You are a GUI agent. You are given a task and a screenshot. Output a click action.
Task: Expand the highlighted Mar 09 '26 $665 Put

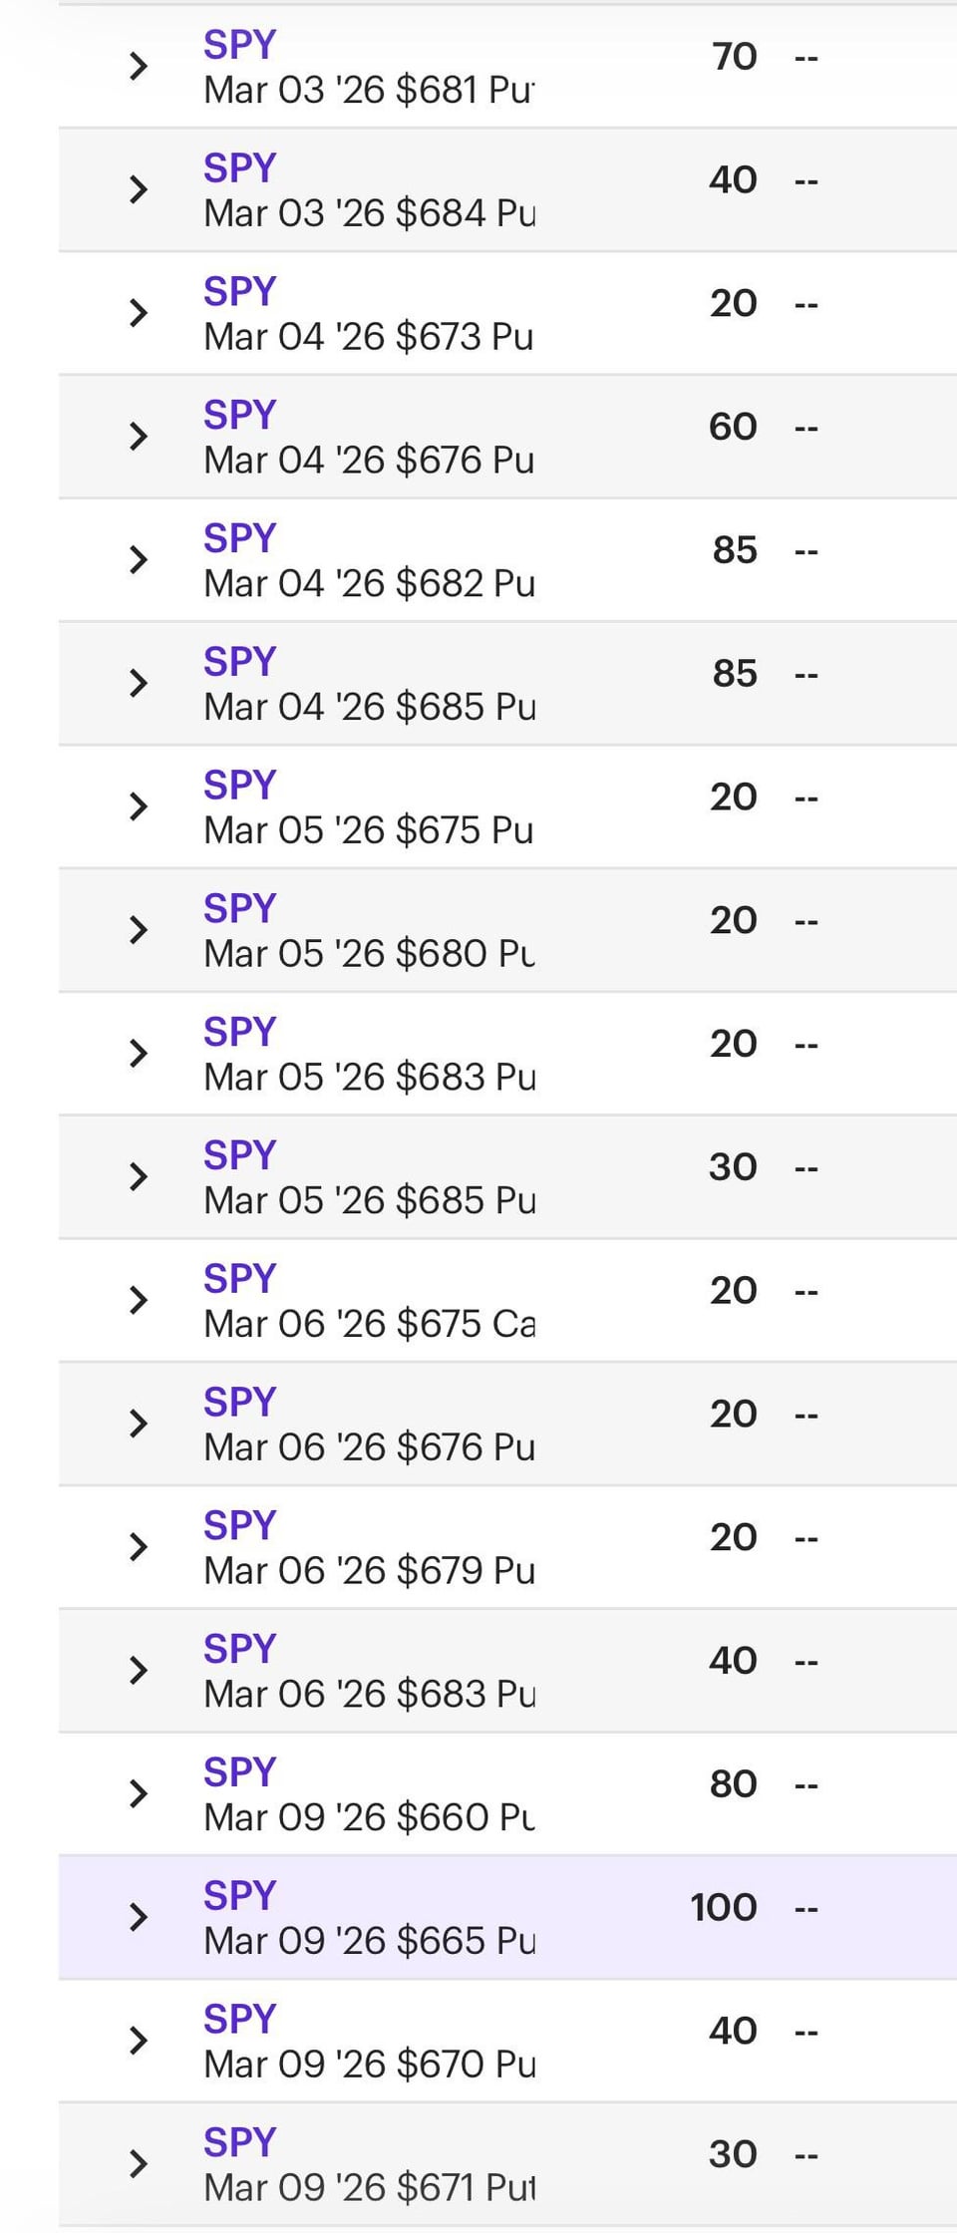(x=139, y=1916)
